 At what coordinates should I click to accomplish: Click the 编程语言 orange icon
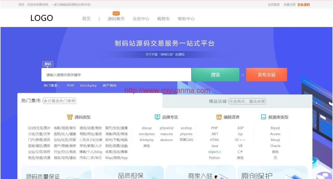[x=219, y=117]
